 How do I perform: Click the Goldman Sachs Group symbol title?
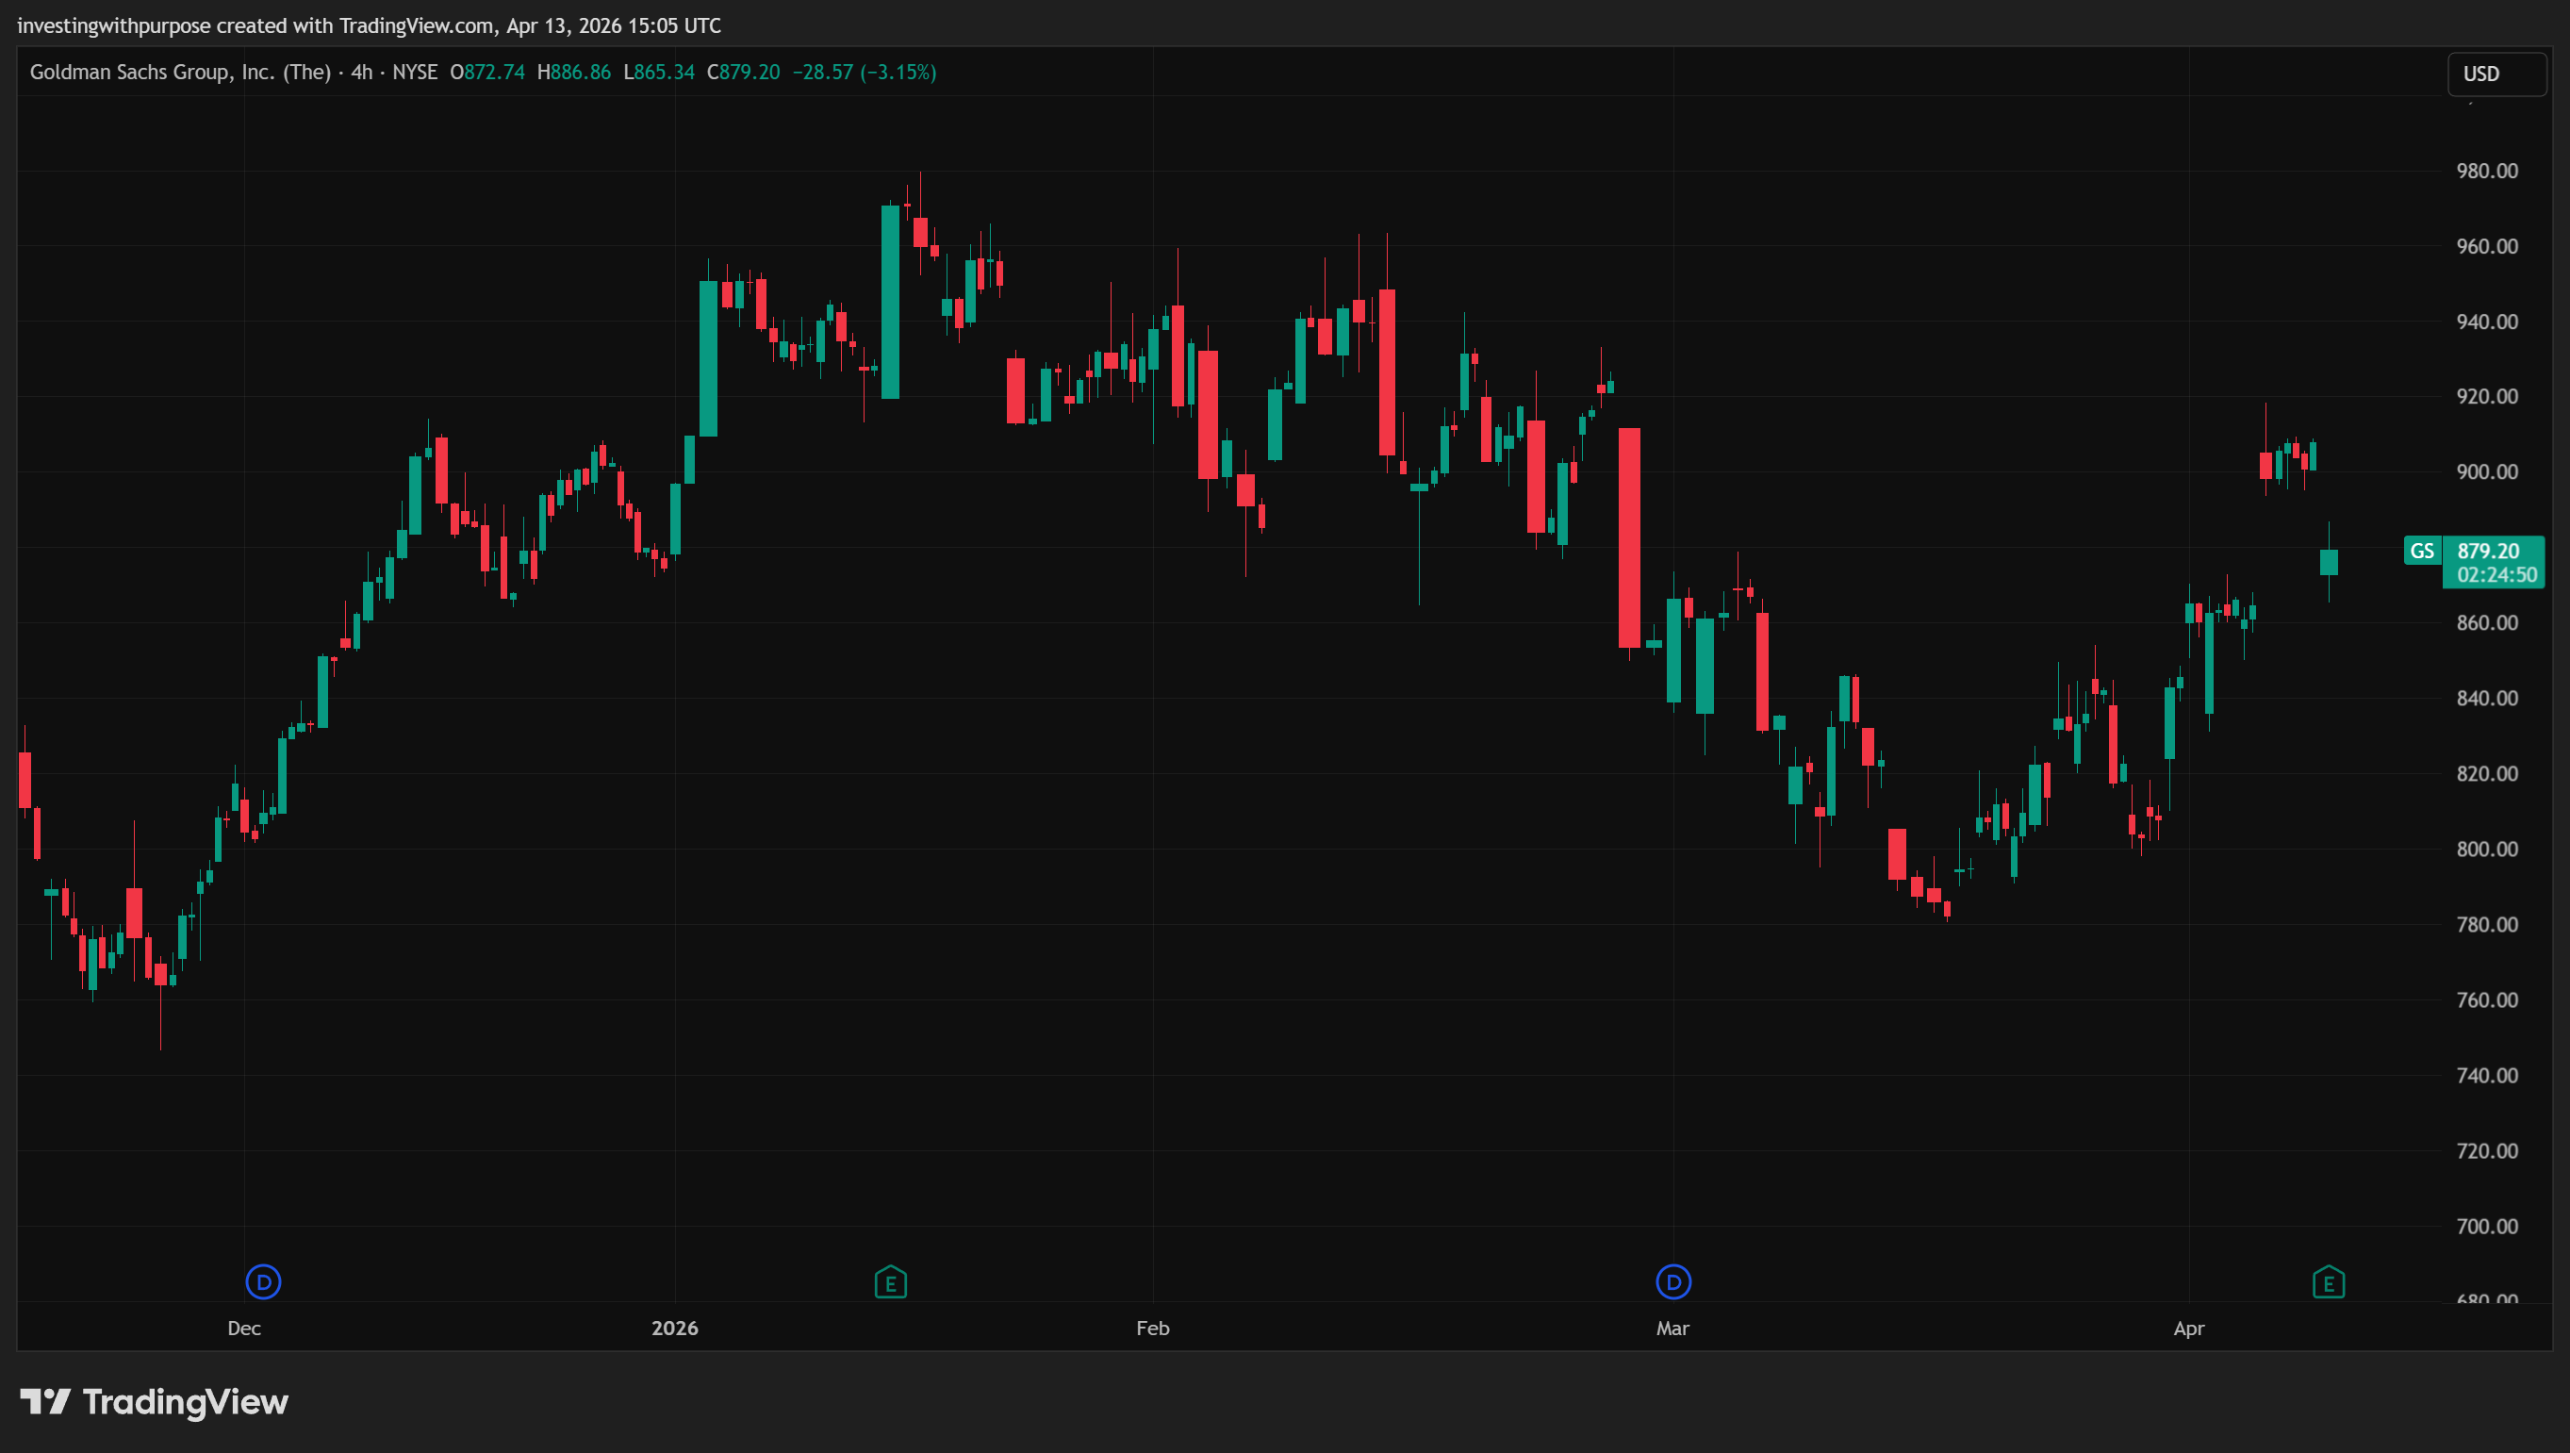(x=179, y=72)
